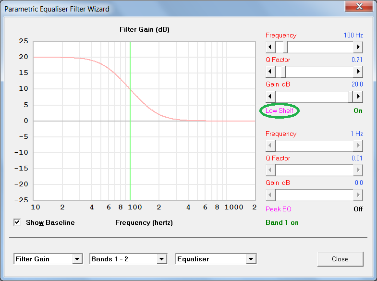Open the Equaliser dropdown
This screenshot has width=377, height=281.
coord(251,259)
